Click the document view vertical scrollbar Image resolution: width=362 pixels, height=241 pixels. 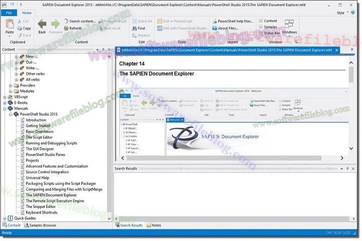[351, 100]
